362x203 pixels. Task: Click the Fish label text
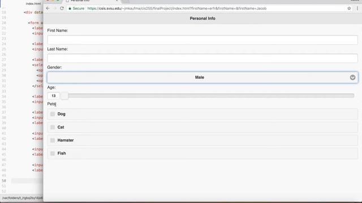point(62,153)
